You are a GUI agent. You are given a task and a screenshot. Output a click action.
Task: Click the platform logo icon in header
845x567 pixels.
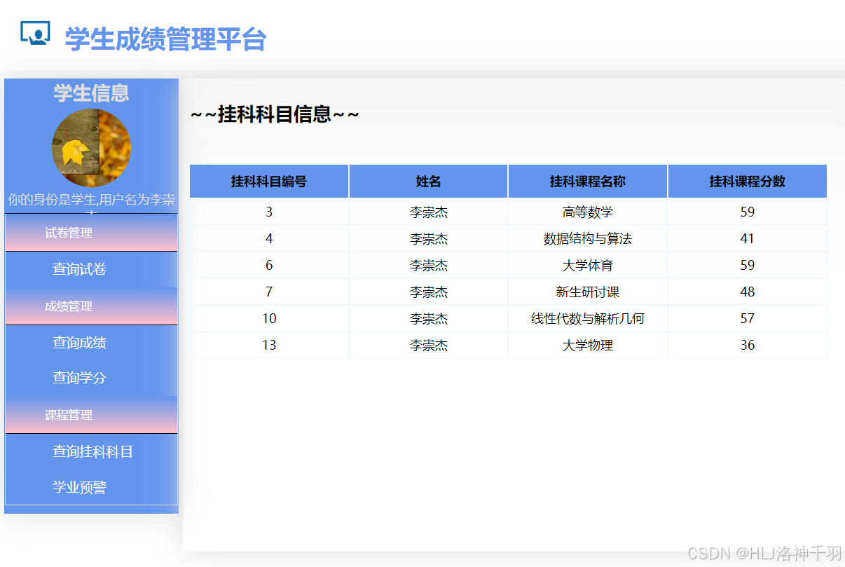tap(35, 34)
